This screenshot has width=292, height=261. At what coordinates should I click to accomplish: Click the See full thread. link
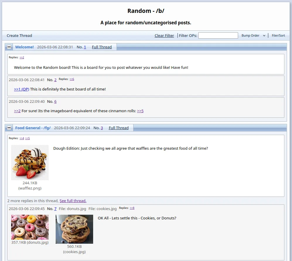pos(73,201)
